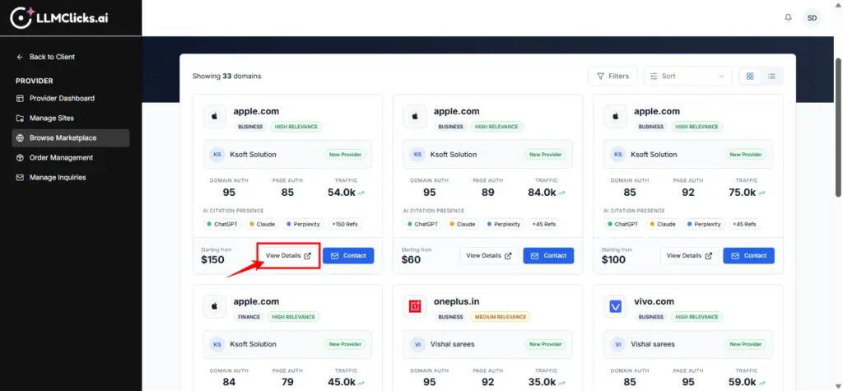
Task: Open Provider Dashboard in sidebar
Action: [x=61, y=98]
